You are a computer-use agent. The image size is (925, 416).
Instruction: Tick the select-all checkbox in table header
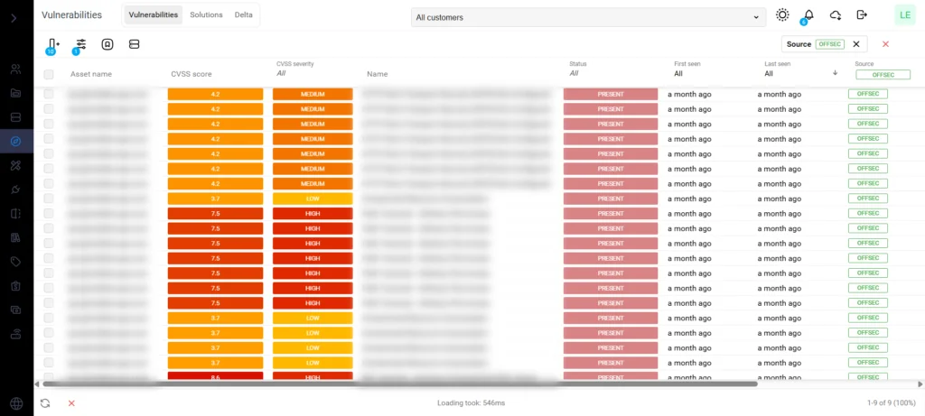click(49, 74)
